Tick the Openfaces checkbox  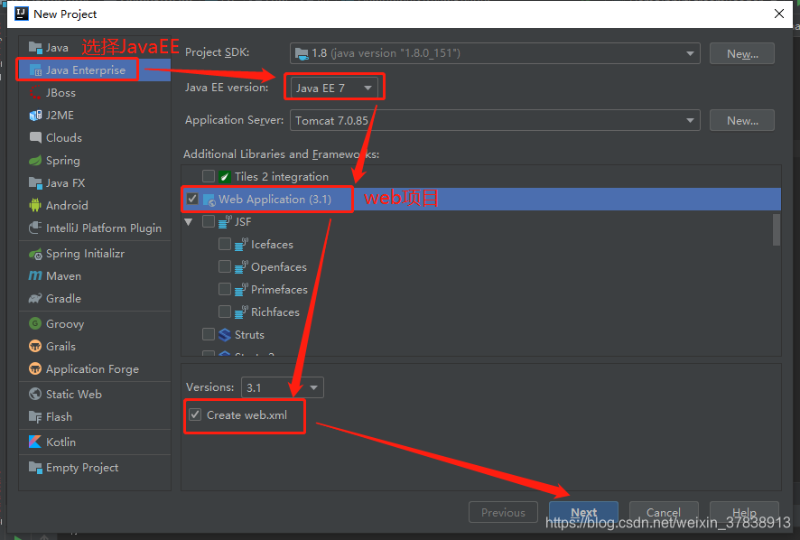click(225, 266)
